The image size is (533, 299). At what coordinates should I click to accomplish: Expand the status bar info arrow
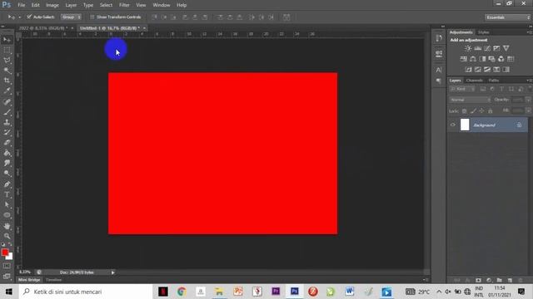(113, 272)
